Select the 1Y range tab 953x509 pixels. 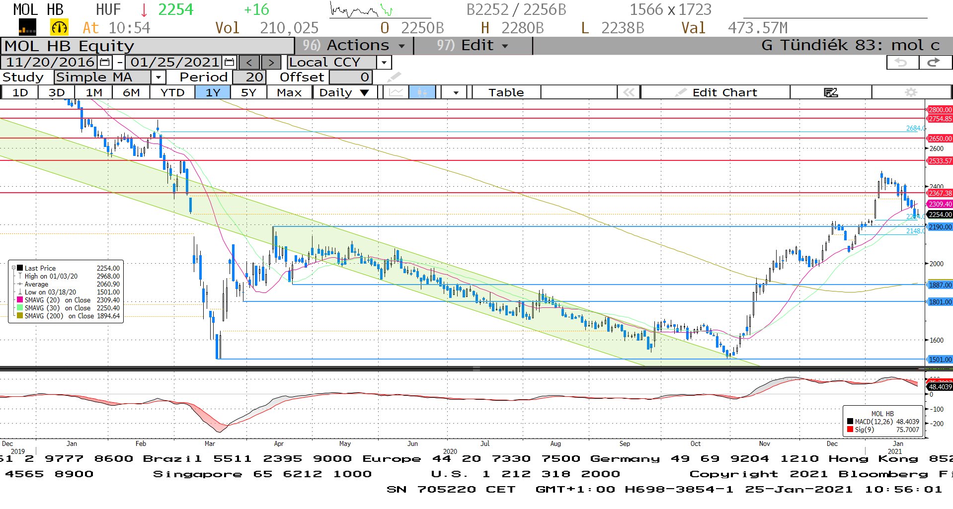tap(213, 92)
